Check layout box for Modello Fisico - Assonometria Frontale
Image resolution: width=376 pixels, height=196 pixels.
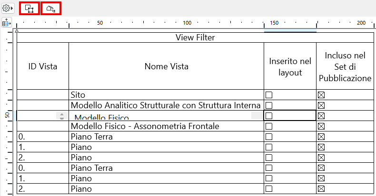pyautogui.click(x=269, y=126)
